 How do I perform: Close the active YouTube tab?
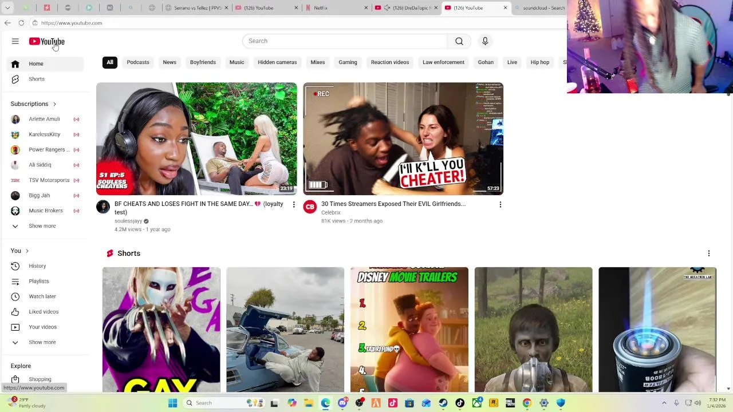tap(505, 8)
